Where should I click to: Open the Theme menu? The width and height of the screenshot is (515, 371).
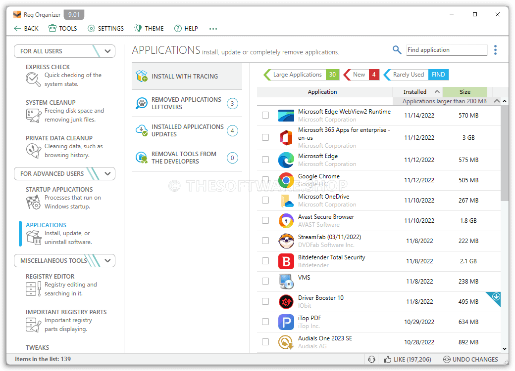[x=149, y=29]
